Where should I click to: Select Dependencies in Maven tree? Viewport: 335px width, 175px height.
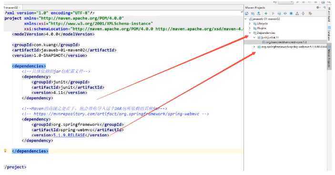pyautogui.click(x=266, y=33)
